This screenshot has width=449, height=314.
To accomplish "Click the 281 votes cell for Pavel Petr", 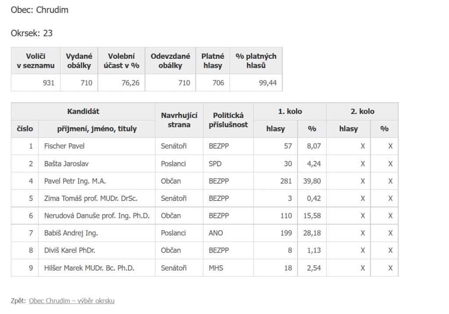I will (x=275, y=181).
